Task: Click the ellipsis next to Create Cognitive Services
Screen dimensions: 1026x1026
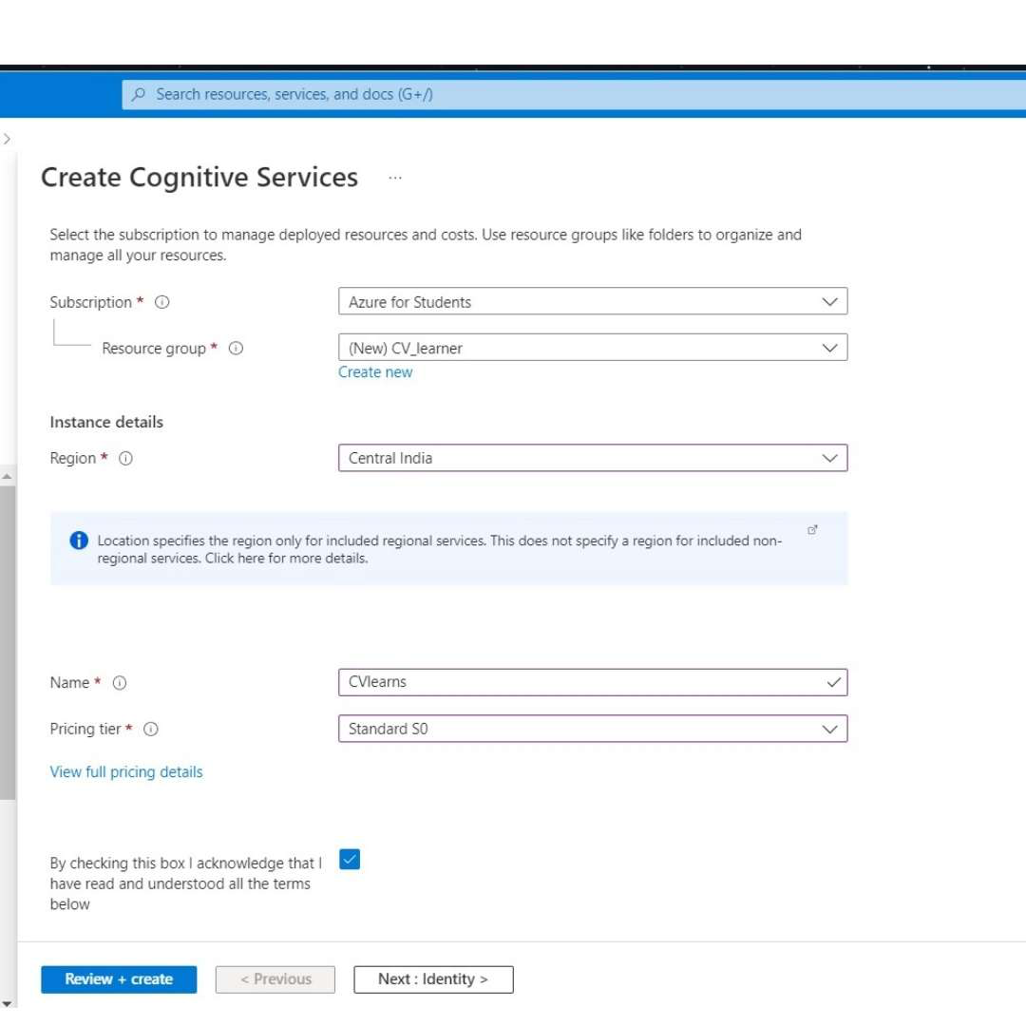Action: pos(395,178)
